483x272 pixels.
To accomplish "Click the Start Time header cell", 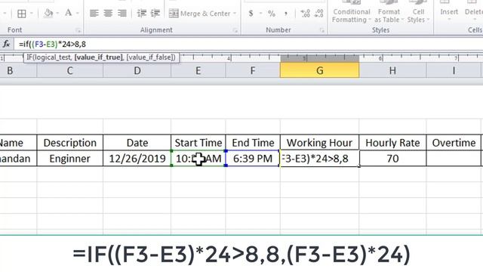I will [198, 143].
